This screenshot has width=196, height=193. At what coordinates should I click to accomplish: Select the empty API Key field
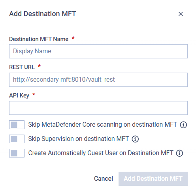coord(98,108)
